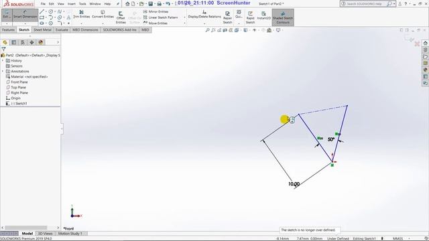The width and height of the screenshot is (429, 241).
Task: Open the View menu
Action: point(61,4)
